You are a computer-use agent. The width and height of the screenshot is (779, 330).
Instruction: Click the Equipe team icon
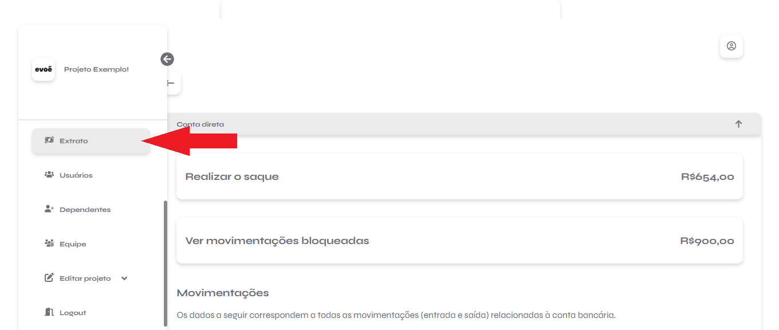pyautogui.click(x=49, y=243)
